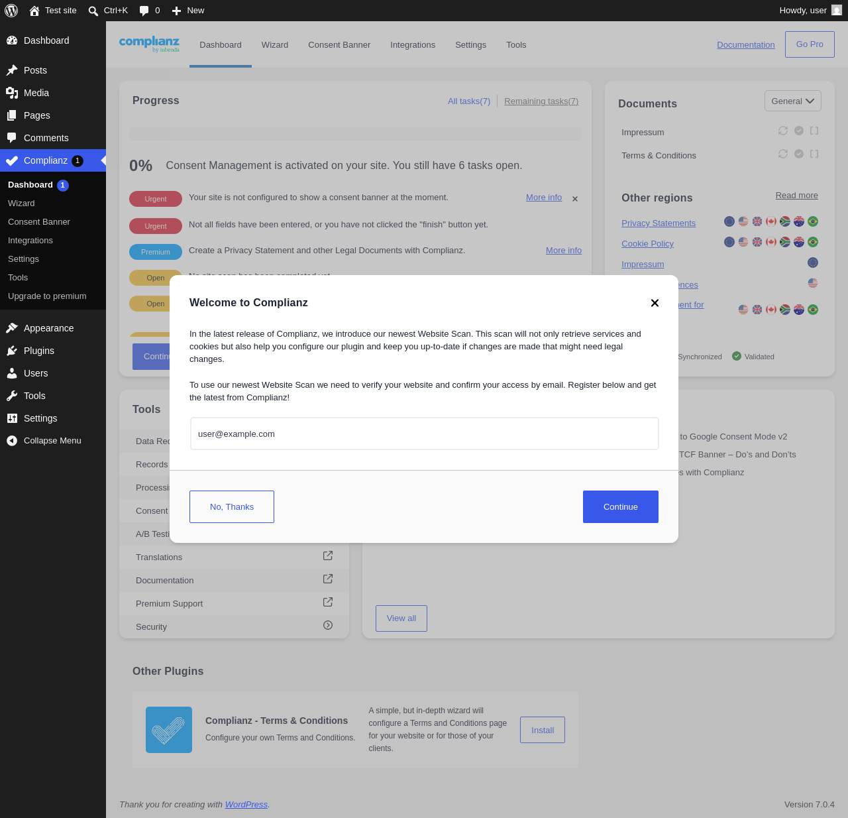This screenshot has height=818, width=848.
Task: Open Integrations in the sidebar submenu
Action: (x=30, y=241)
